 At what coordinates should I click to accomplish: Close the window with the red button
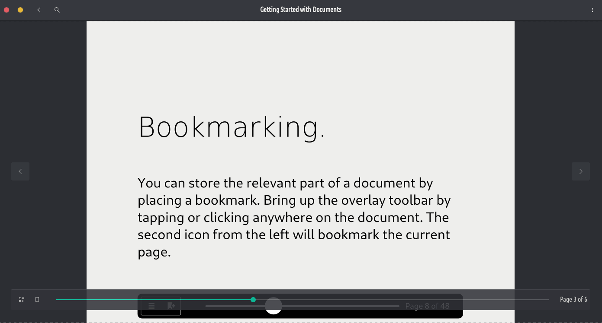point(6,10)
